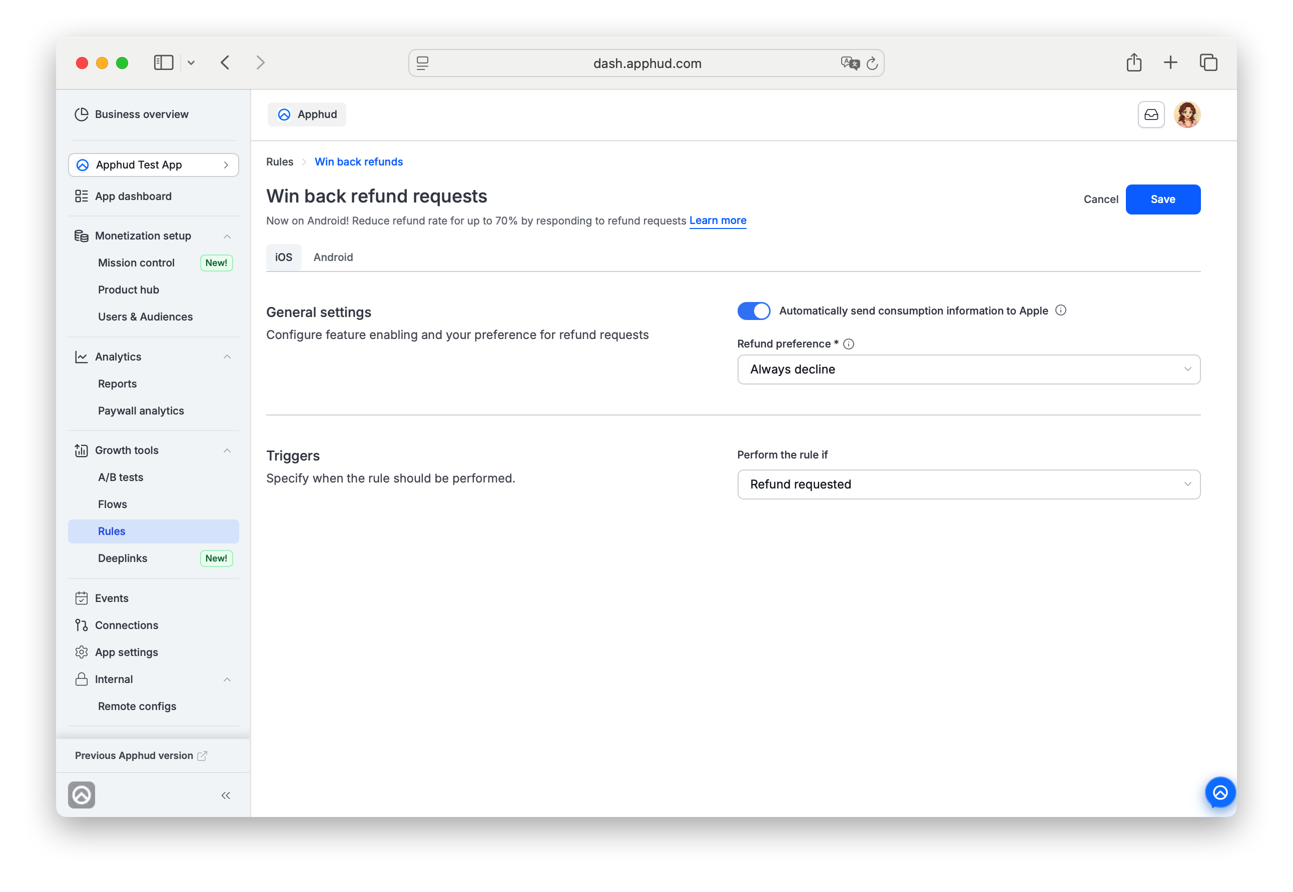Open the Apphud support chat bubble

[1220, 792]
